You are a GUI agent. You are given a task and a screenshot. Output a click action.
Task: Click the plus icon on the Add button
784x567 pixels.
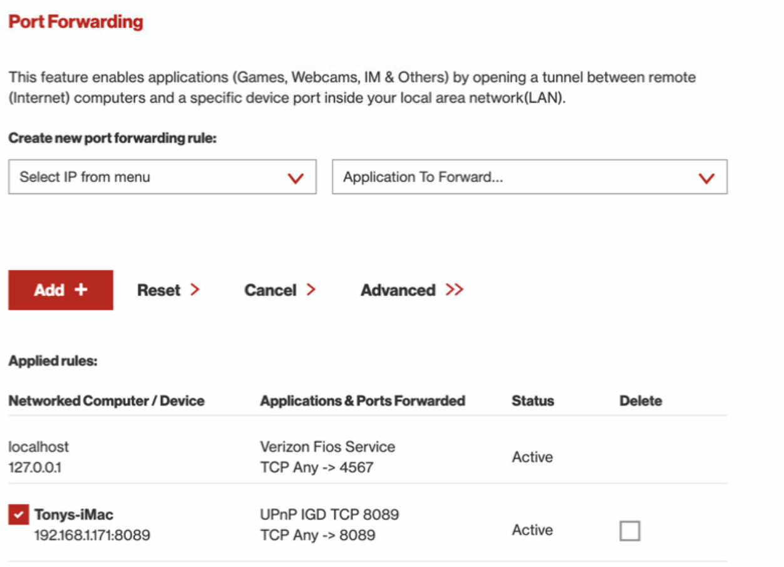tap(81, 290)
